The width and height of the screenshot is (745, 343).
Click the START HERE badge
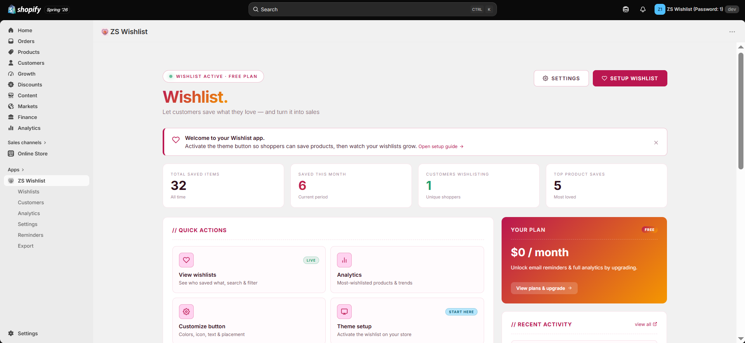click(x=461, y=312)
